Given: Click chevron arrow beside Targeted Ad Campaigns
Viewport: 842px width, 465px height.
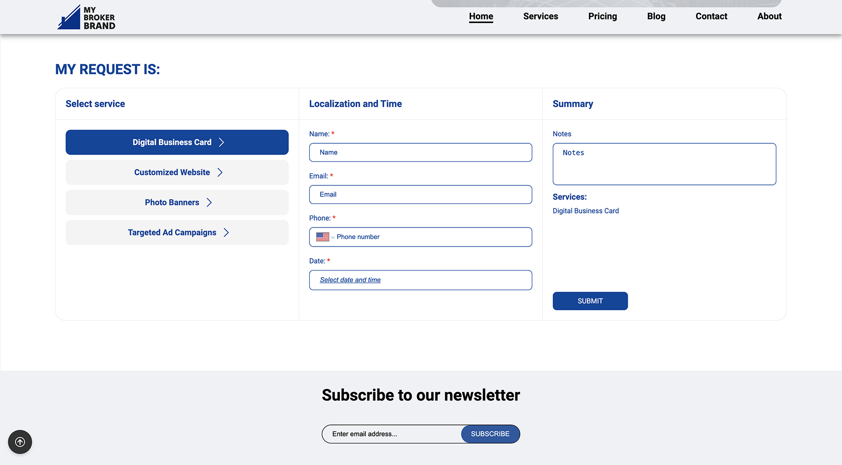Looking at the screenshot, I should click(227, 232).
